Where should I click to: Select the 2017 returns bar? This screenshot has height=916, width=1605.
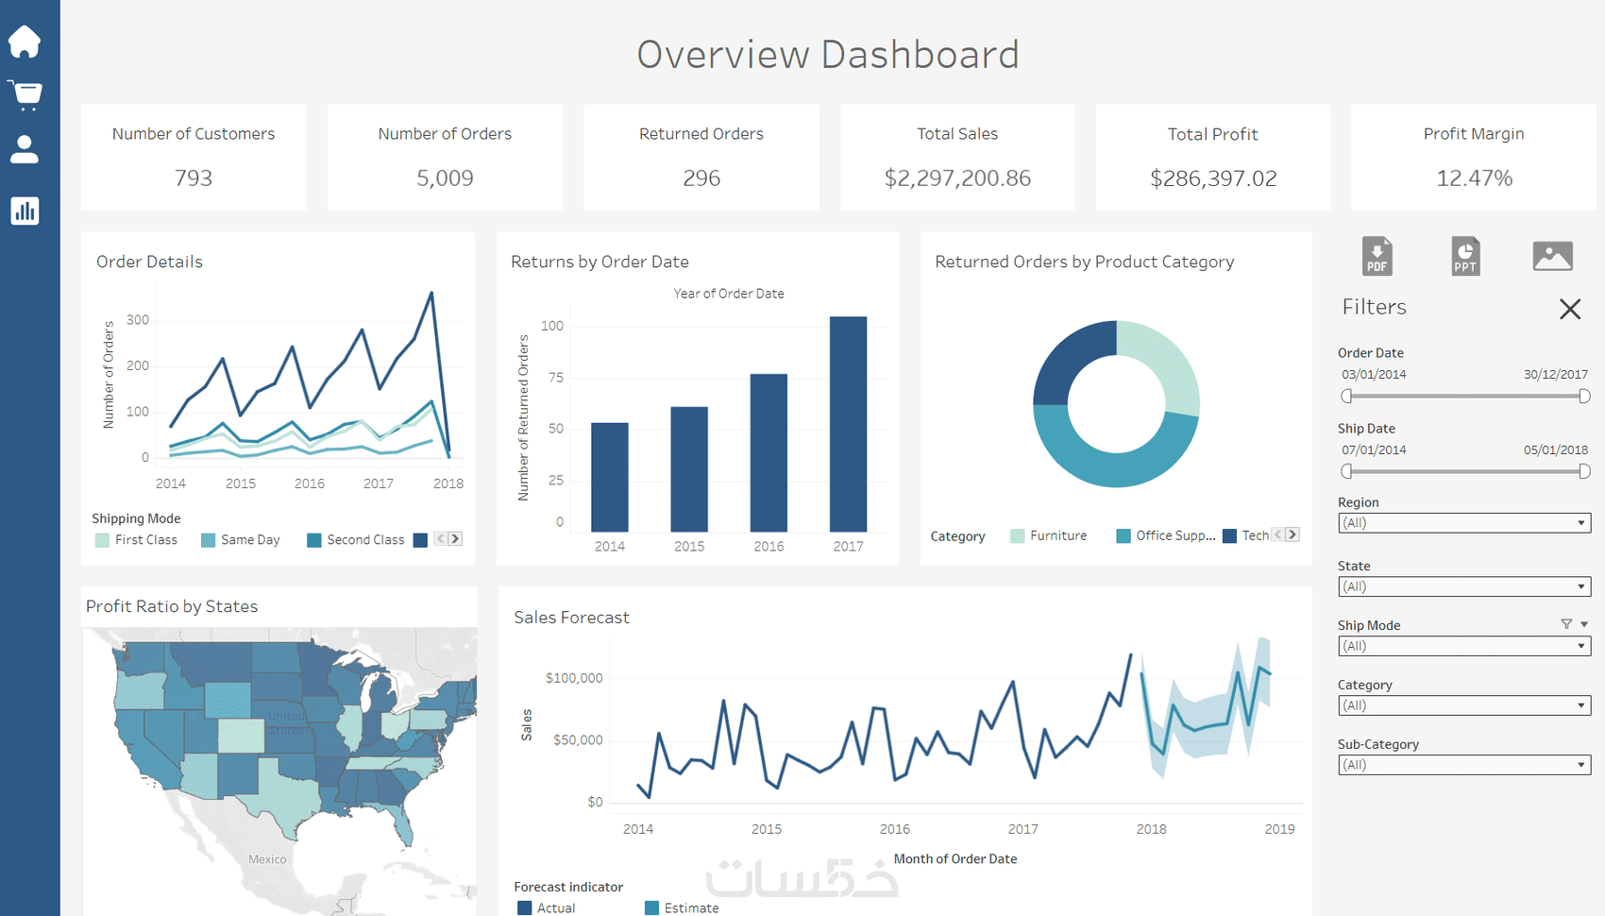(x=848, y=424)
